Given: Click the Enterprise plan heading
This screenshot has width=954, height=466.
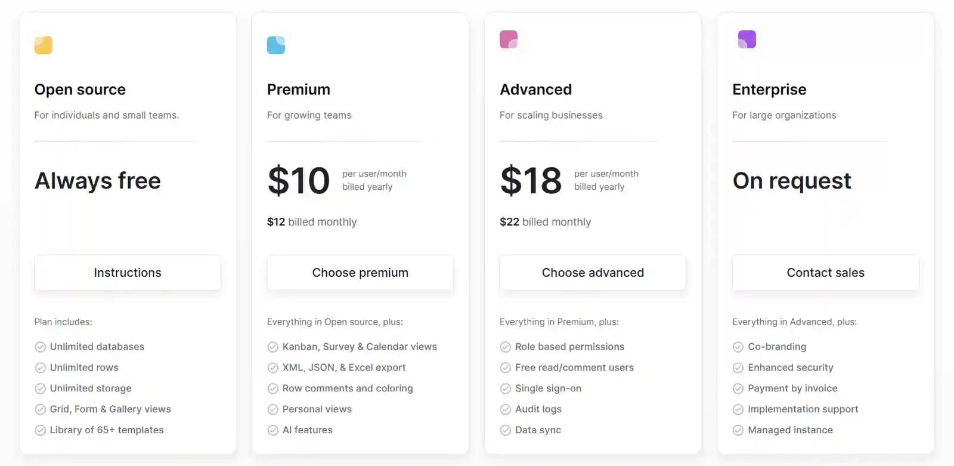Looking at the screenshot, I should 769,90.
